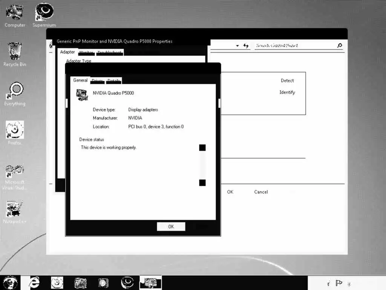Click the "Device status" label
The width and height of the screenshot is (386, 290).
pyautogui.click(x=92, y=140)
